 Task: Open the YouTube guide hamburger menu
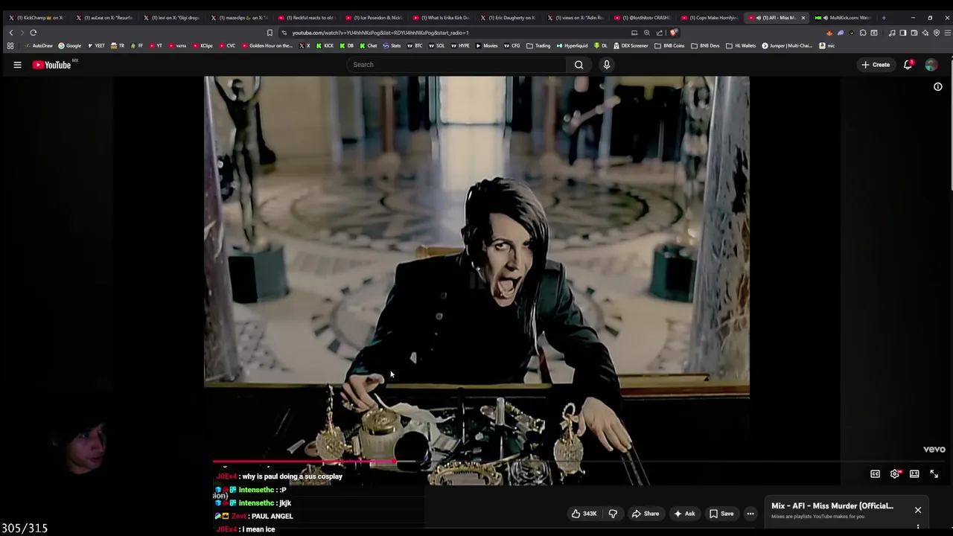coord(17,65)
